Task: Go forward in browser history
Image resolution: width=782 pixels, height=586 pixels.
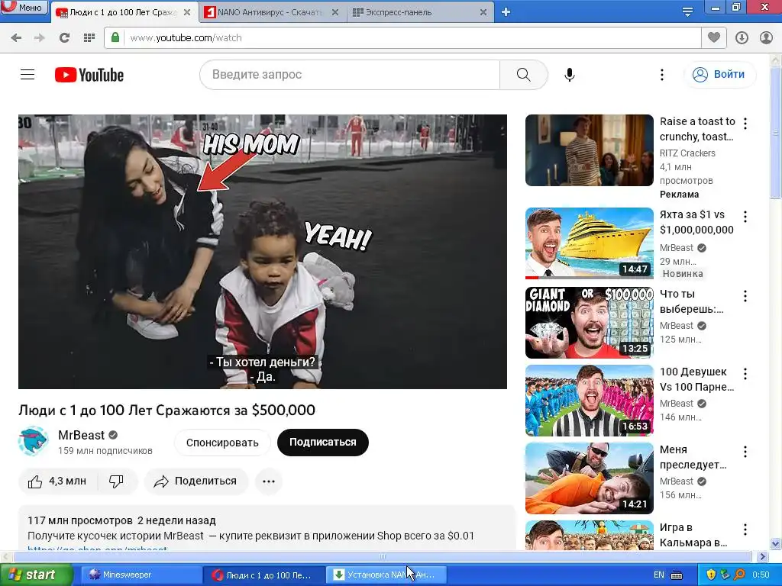Action: click(40, 37)
